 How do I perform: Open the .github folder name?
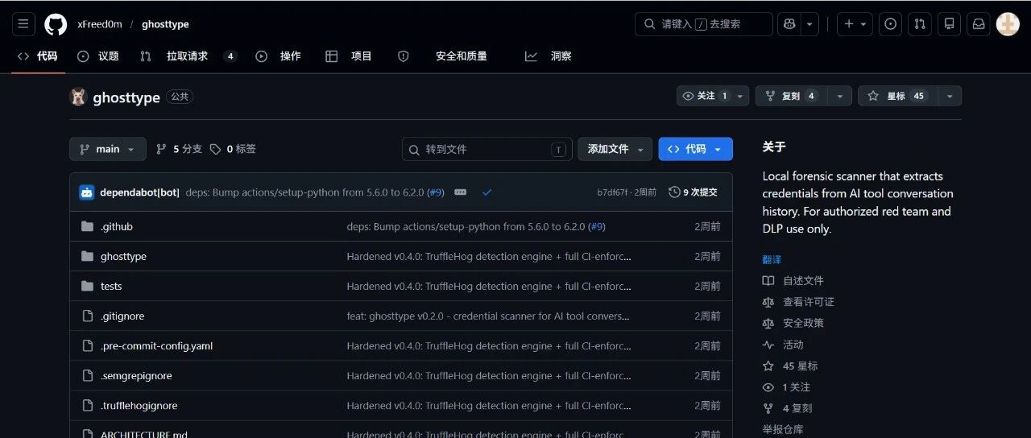pyautogui.click(x=117, y=227)
